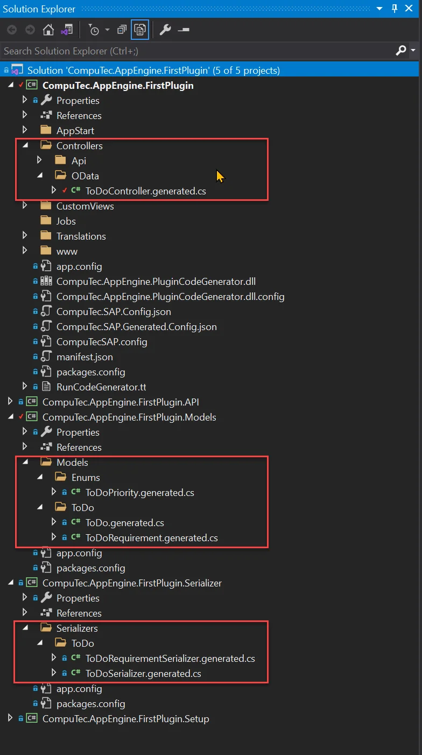Open Properties using the wrench toolbar icon
The width and height of the screenshot is (422, 755).
(165, 30)
